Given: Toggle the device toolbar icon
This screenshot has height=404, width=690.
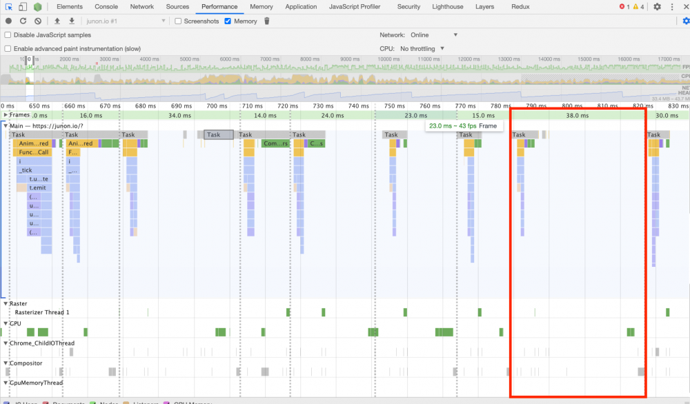Looking at the screenshot, I should point(23,7).
